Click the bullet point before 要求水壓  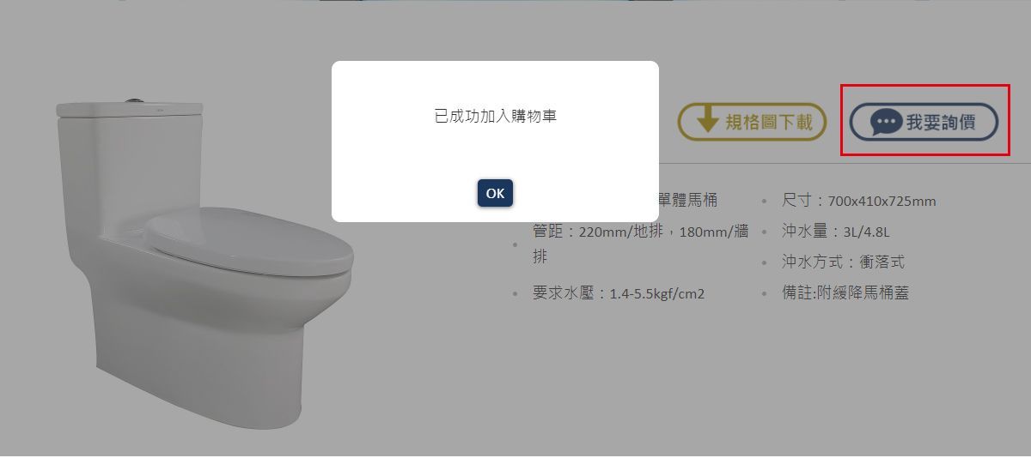point(515,294)
